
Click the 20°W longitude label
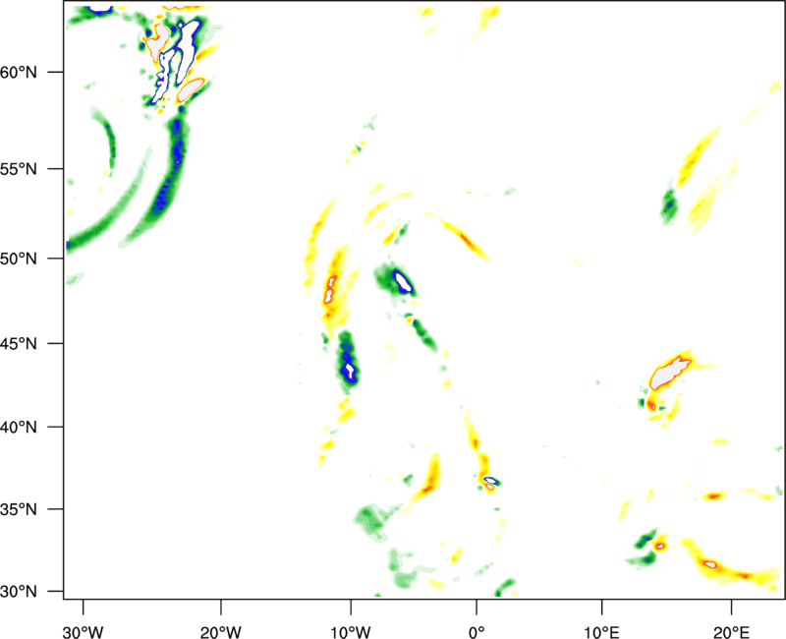[221, 632]
